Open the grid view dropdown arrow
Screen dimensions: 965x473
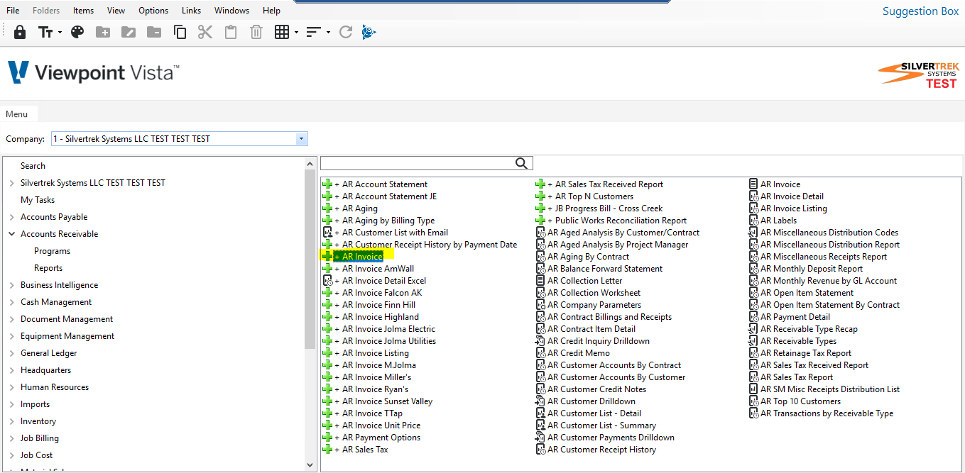click(x=296, y=33)
